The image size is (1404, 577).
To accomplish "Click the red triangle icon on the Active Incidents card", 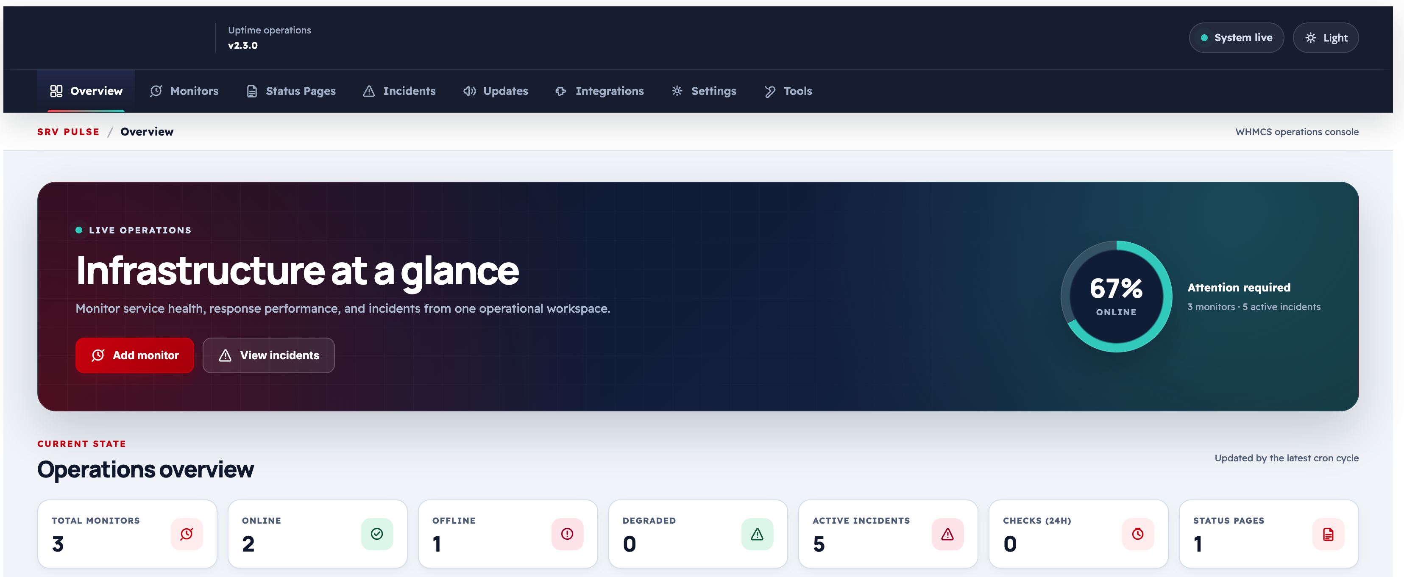I will click(x=947, y=534).
